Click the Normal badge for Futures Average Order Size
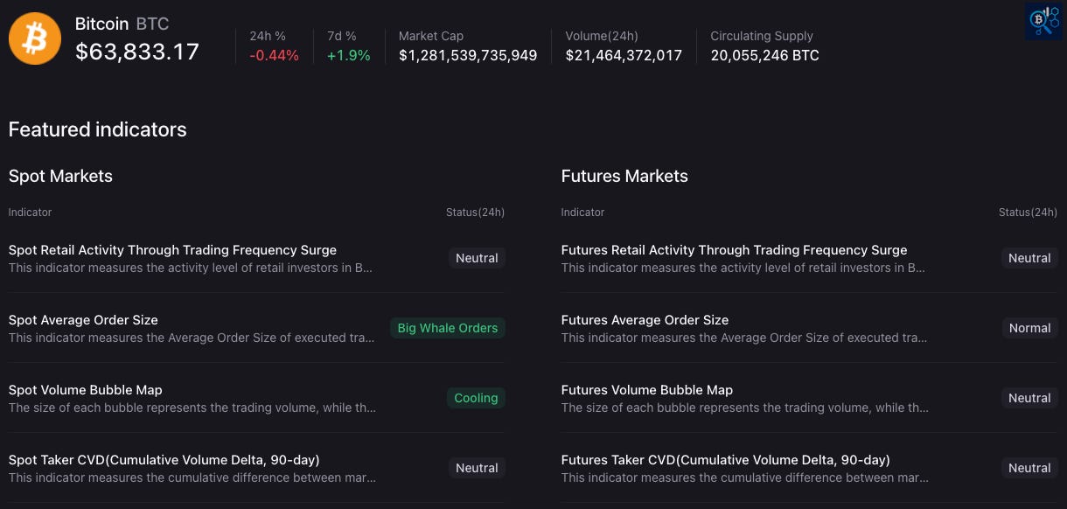 [1029, 328]
